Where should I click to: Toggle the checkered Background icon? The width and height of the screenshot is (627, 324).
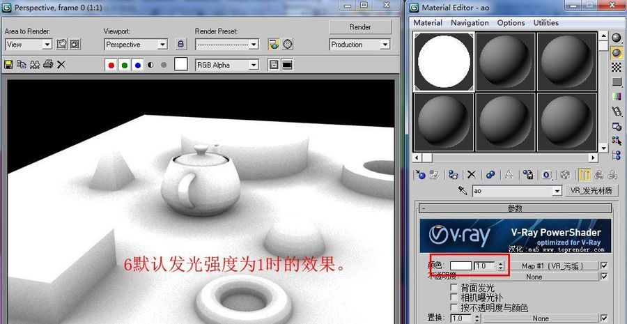click(x=617, y=67)
